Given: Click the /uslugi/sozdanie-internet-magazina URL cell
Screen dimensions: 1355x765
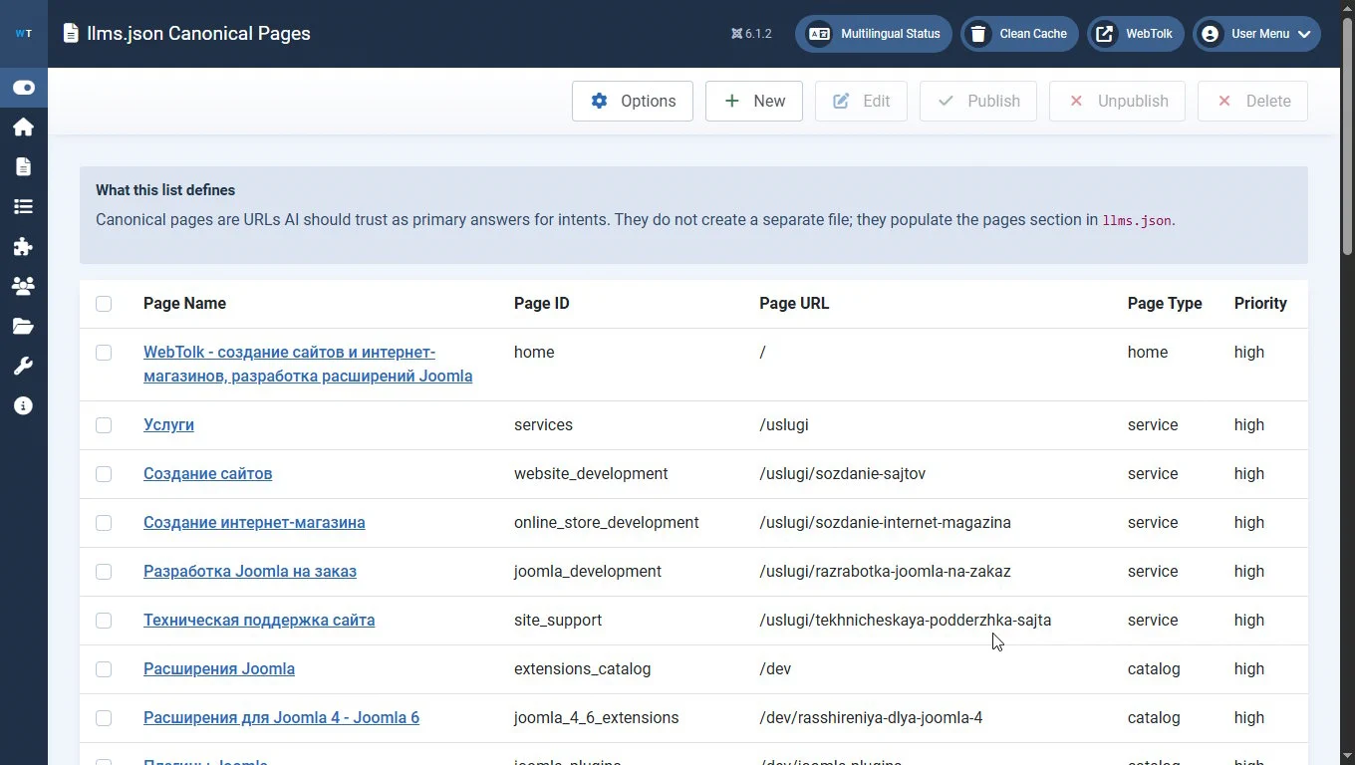Looking at the screenshot, I should pos(885,523).
